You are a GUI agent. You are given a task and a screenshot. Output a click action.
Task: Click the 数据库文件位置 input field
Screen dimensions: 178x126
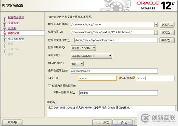(x=116, y=40)
